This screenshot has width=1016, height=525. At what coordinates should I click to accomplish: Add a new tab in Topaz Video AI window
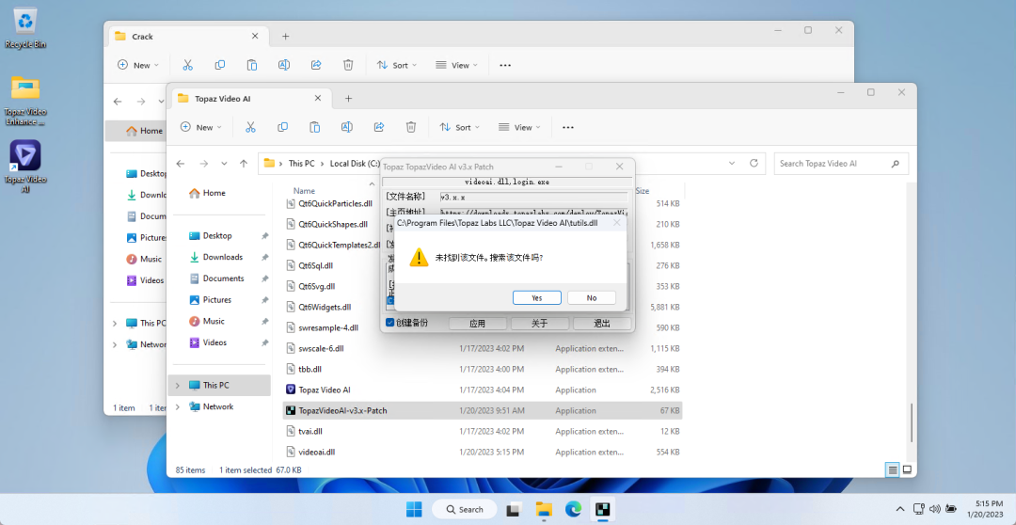pos(348,99)
